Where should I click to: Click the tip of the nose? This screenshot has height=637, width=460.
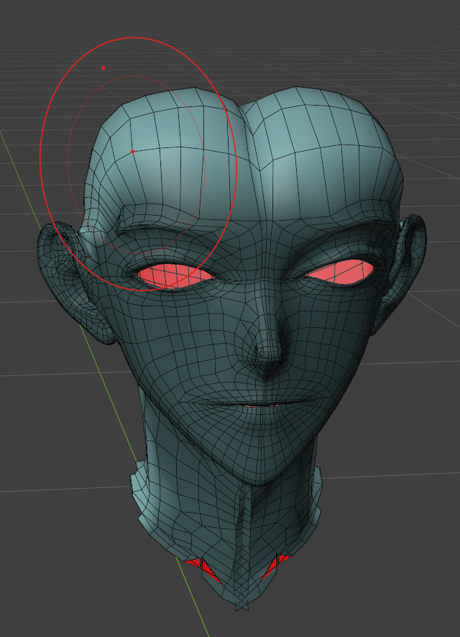coord(270,354)
